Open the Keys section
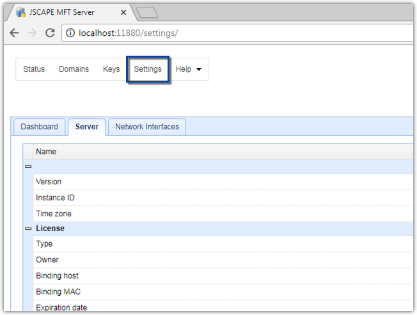The image size is (417, 315). tap(111, 69)
